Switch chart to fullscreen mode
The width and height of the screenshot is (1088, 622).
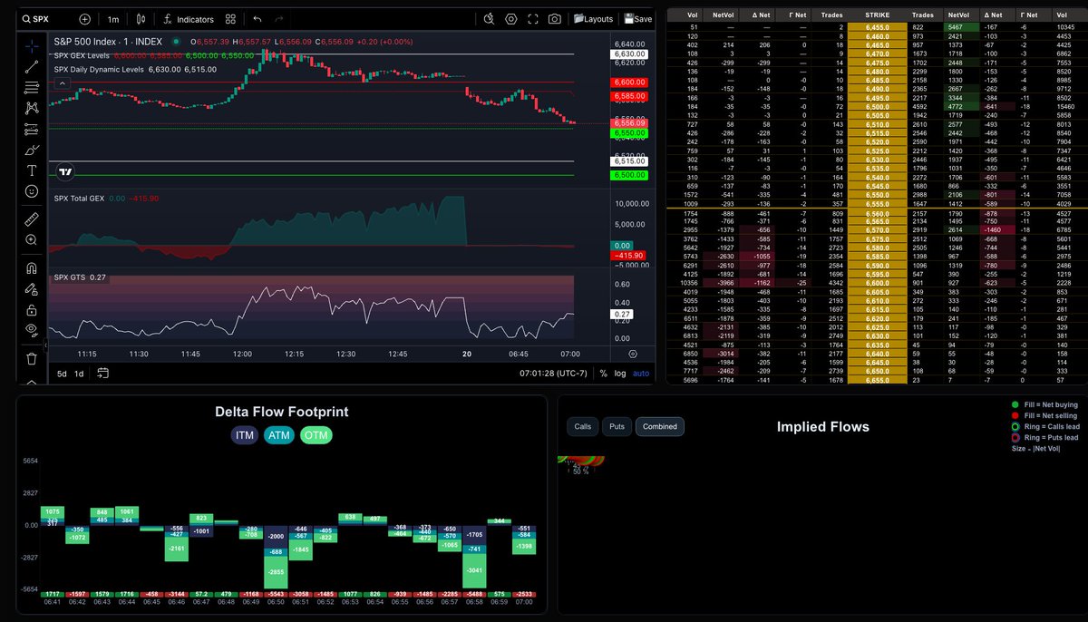pyautogui.click(x=533, y=19)
